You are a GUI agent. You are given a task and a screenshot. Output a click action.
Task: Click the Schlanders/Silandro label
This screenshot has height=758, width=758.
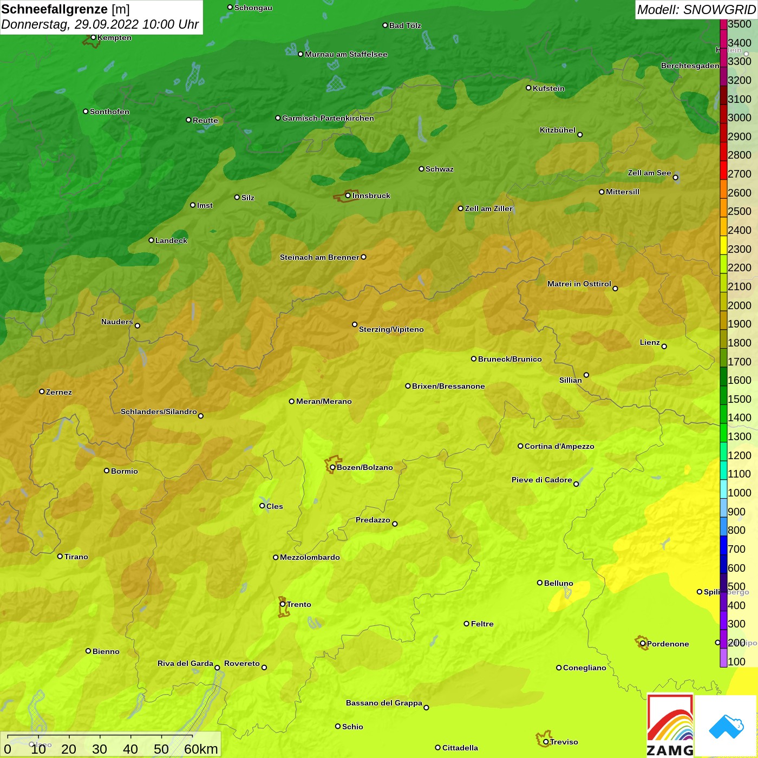(x=159, y=411)
